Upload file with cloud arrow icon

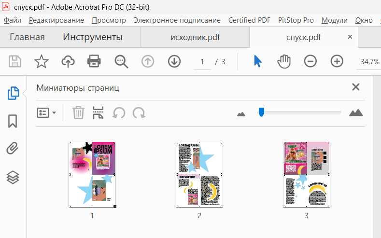pyautogui.click(x=68, y=61)
